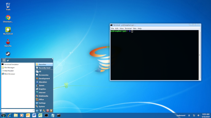This screenshot has height=118, width=211.
Task: Click the search magnifier in start menu
Action: click(x=33, y=111)
